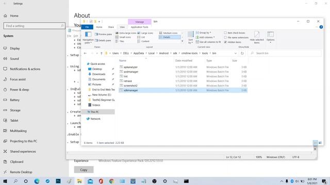Open Group by dropdown

(203, 33)
